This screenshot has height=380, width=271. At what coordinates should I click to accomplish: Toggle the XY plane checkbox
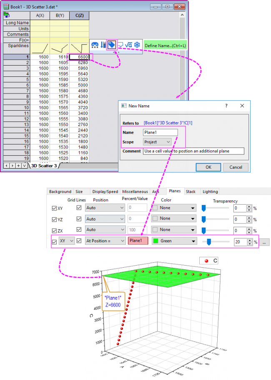[55, 208]
